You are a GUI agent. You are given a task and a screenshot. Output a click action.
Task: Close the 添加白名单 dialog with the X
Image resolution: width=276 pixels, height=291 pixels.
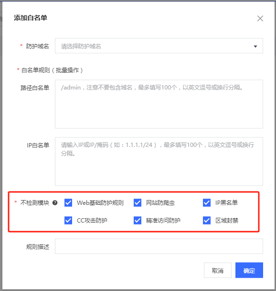coord(260,18)
